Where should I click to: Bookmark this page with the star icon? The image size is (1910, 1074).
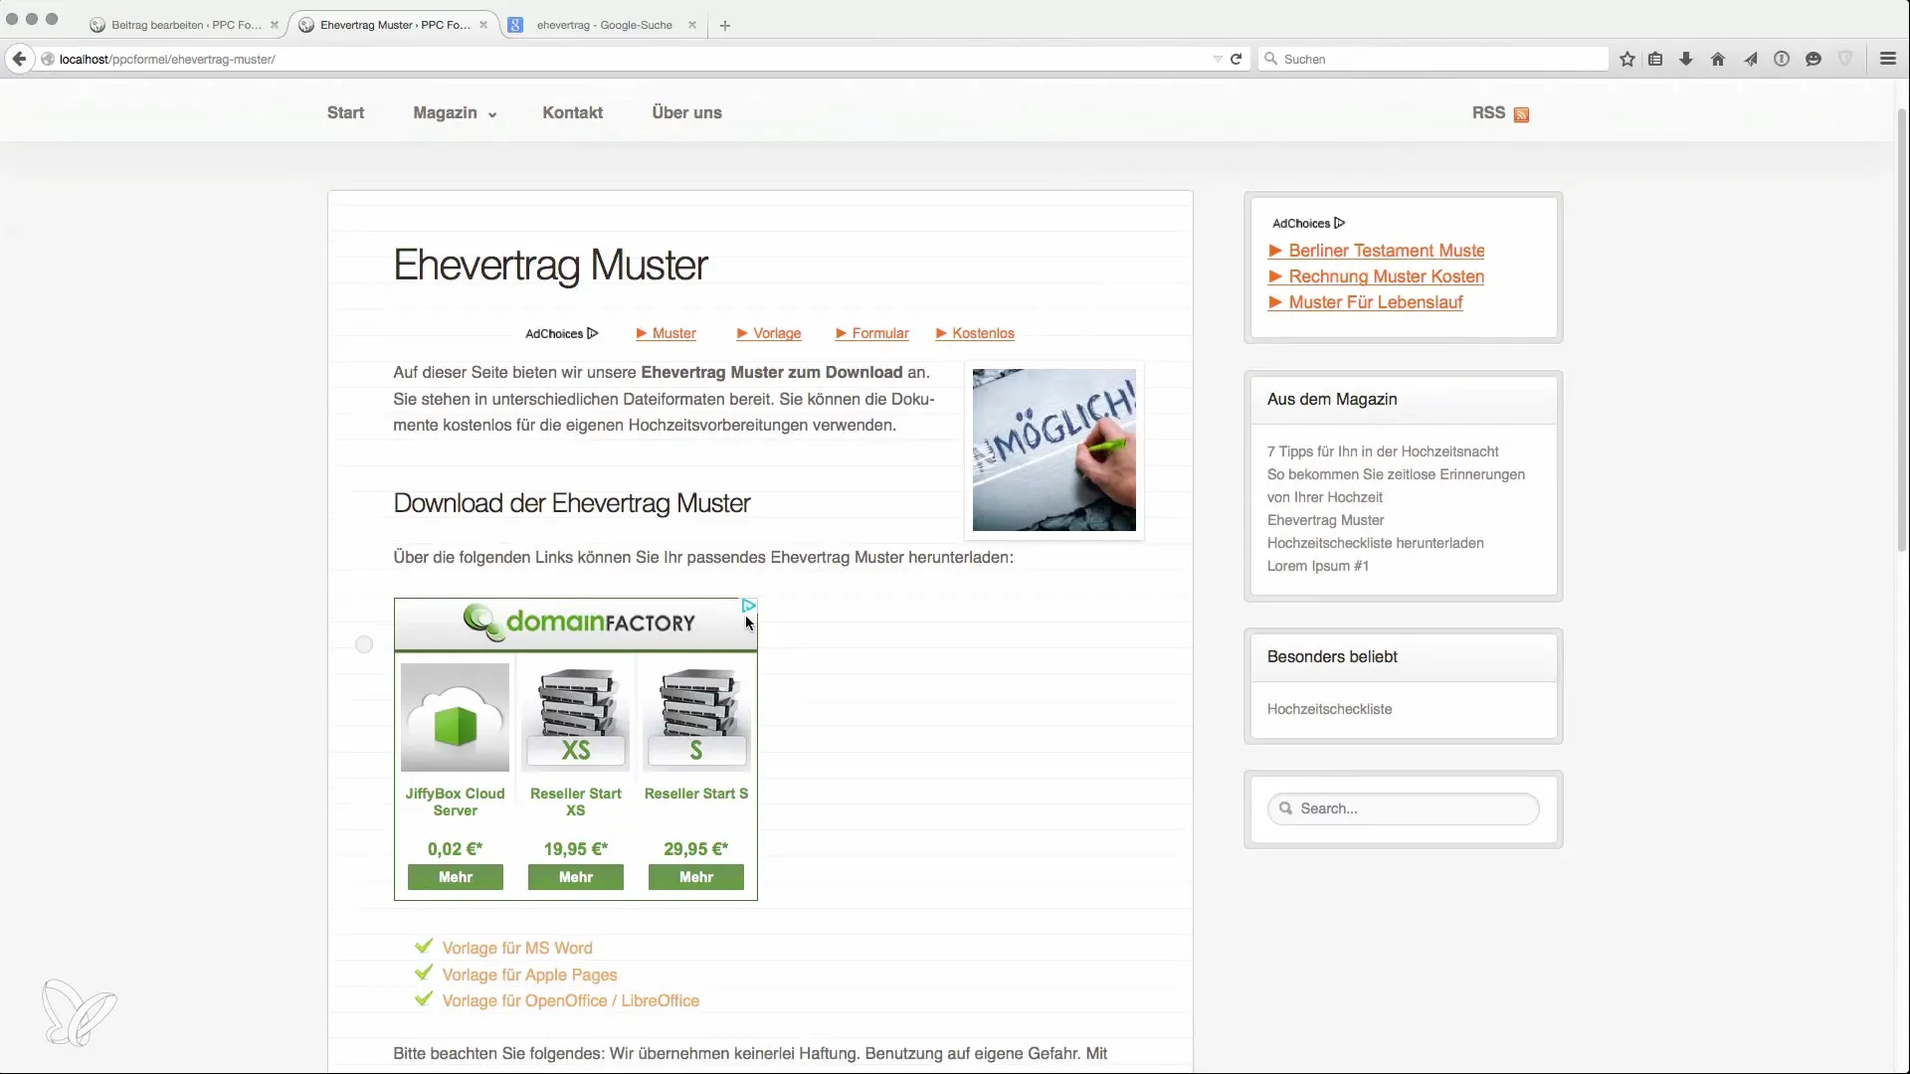click(x=1627, y=59)
